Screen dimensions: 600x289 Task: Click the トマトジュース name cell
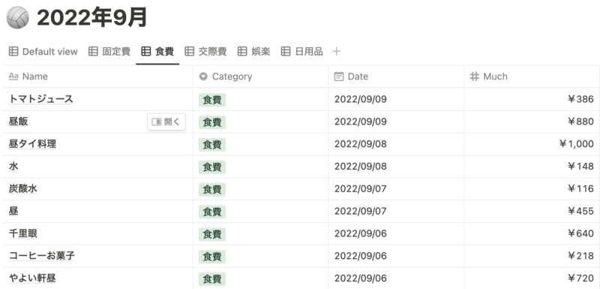tap(98, 99)
